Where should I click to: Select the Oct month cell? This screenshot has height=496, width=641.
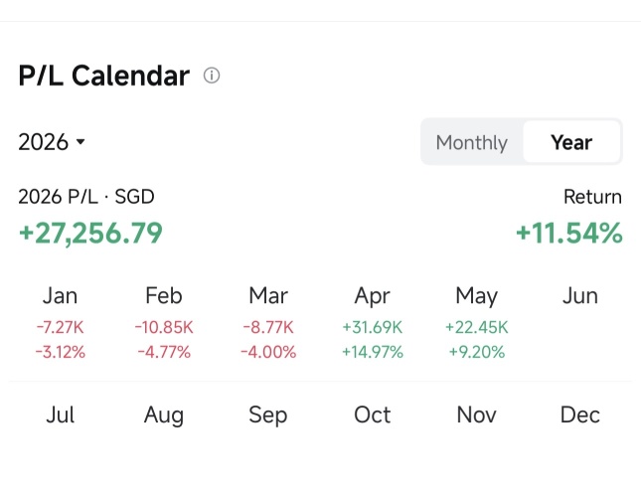click(373, 415)
